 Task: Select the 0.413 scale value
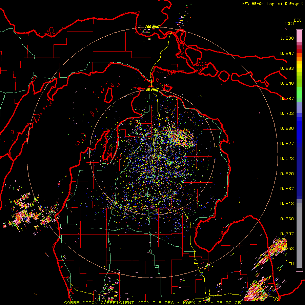point(287,204)
